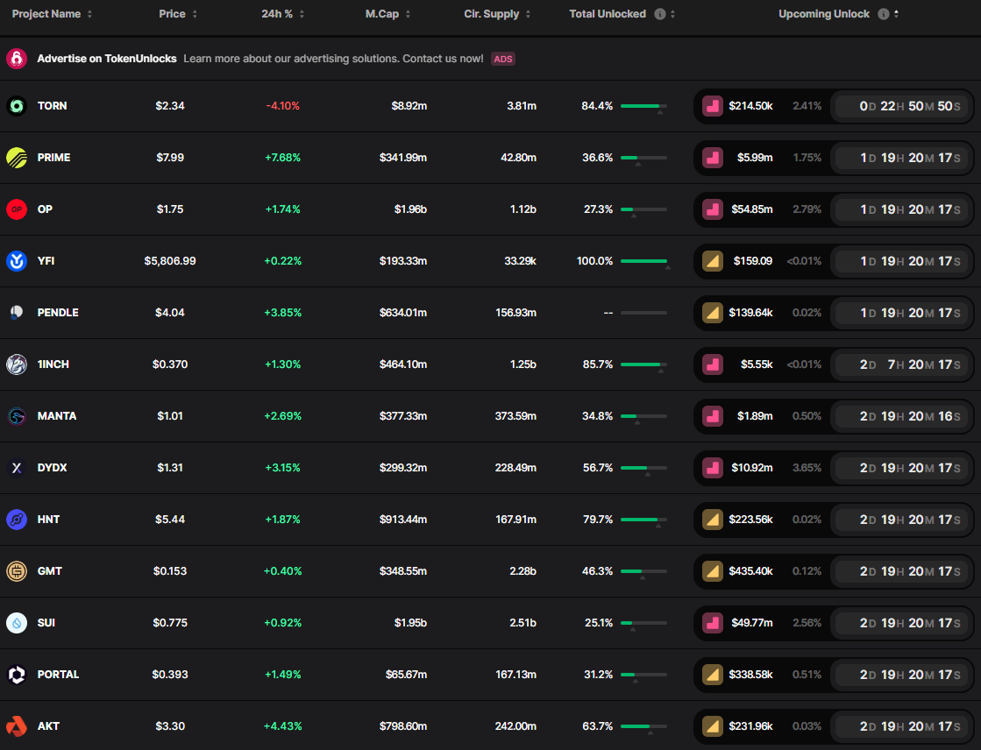The width and height of the screenshot is (981, 750).
Task: Open the Advertise on TokenUnlocks link
Action: [x=107, y=59]
